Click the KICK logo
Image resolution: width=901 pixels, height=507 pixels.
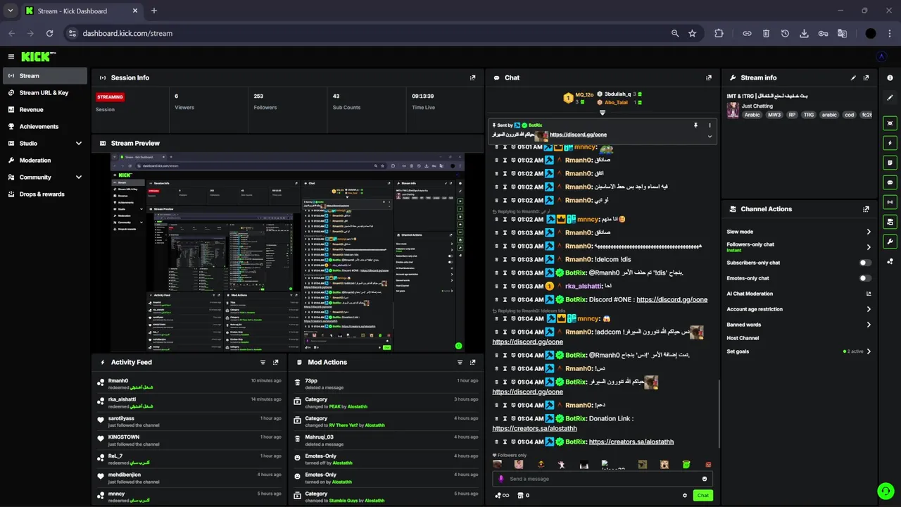pyautogui.click(x=38, y=56)
